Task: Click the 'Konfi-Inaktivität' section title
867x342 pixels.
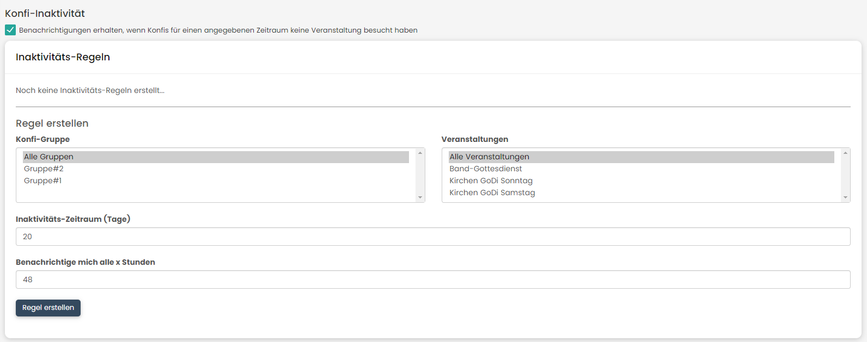Action: click(x=45, y=14)
